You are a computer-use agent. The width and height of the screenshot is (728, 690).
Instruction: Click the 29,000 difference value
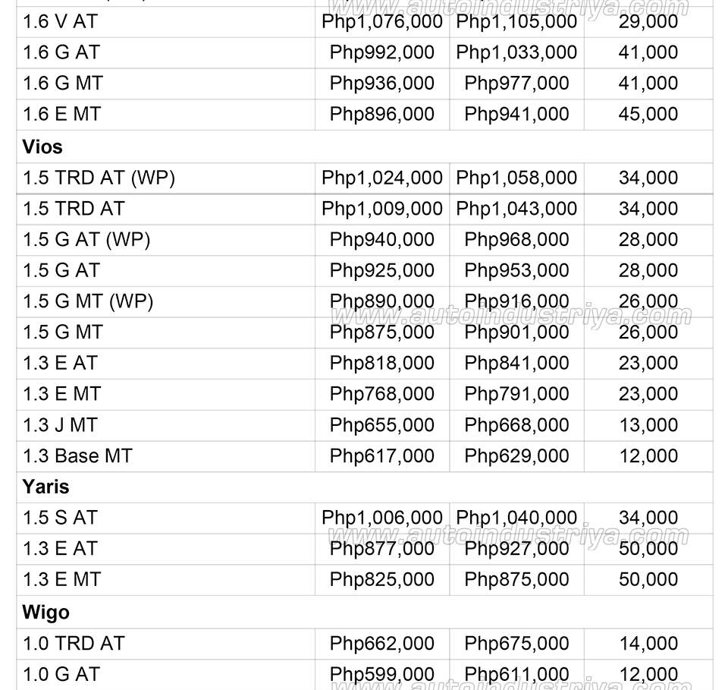point(648,21)
